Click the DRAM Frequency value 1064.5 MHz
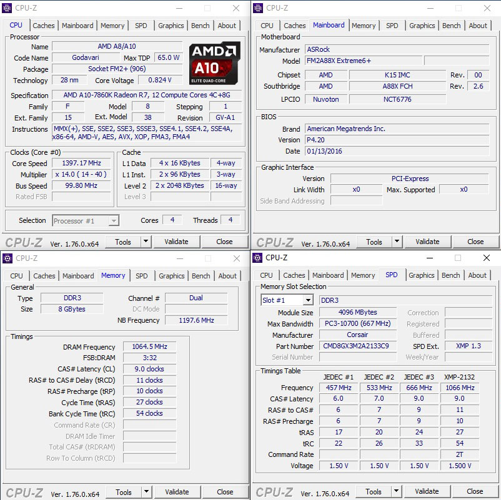 (149, 346)
